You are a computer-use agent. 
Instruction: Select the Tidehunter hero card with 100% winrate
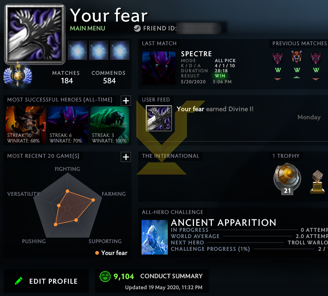coord(110,125)
